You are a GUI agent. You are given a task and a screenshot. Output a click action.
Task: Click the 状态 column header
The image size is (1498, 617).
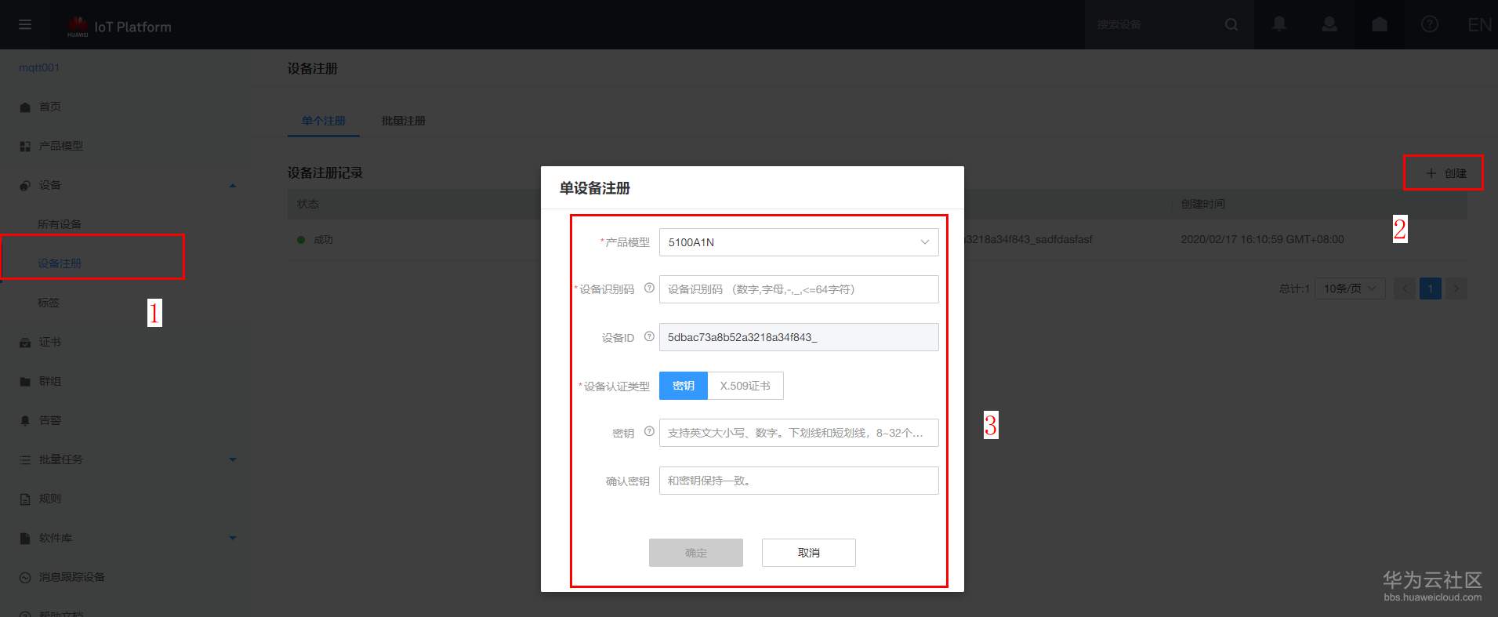click(308, 204)
